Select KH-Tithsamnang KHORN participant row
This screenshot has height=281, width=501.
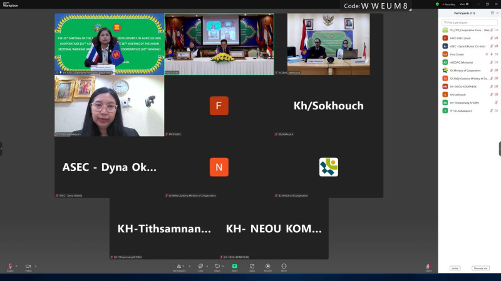(x=469, y=102)
